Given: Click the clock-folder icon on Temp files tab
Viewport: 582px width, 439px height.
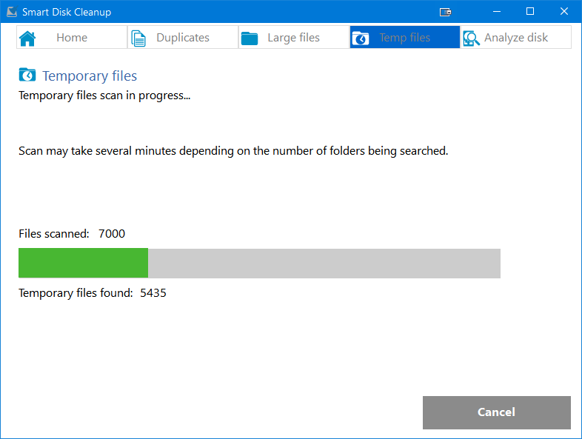Looking at the screenshot, I should coord(361,38).
